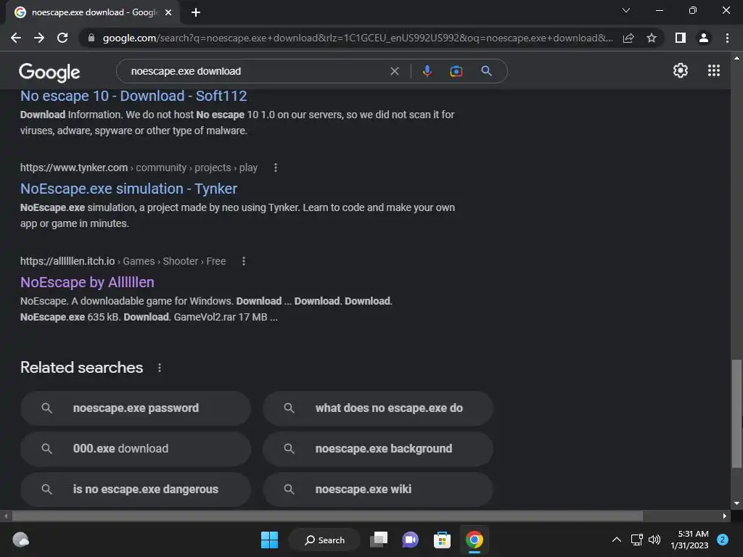Open No escape 10 - Download - Soft112
The image size is (743, 557).
click(x=134, y=96)
